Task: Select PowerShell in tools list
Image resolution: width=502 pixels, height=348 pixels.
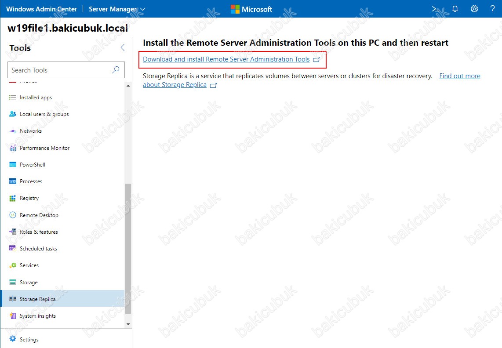Action: 63,165
